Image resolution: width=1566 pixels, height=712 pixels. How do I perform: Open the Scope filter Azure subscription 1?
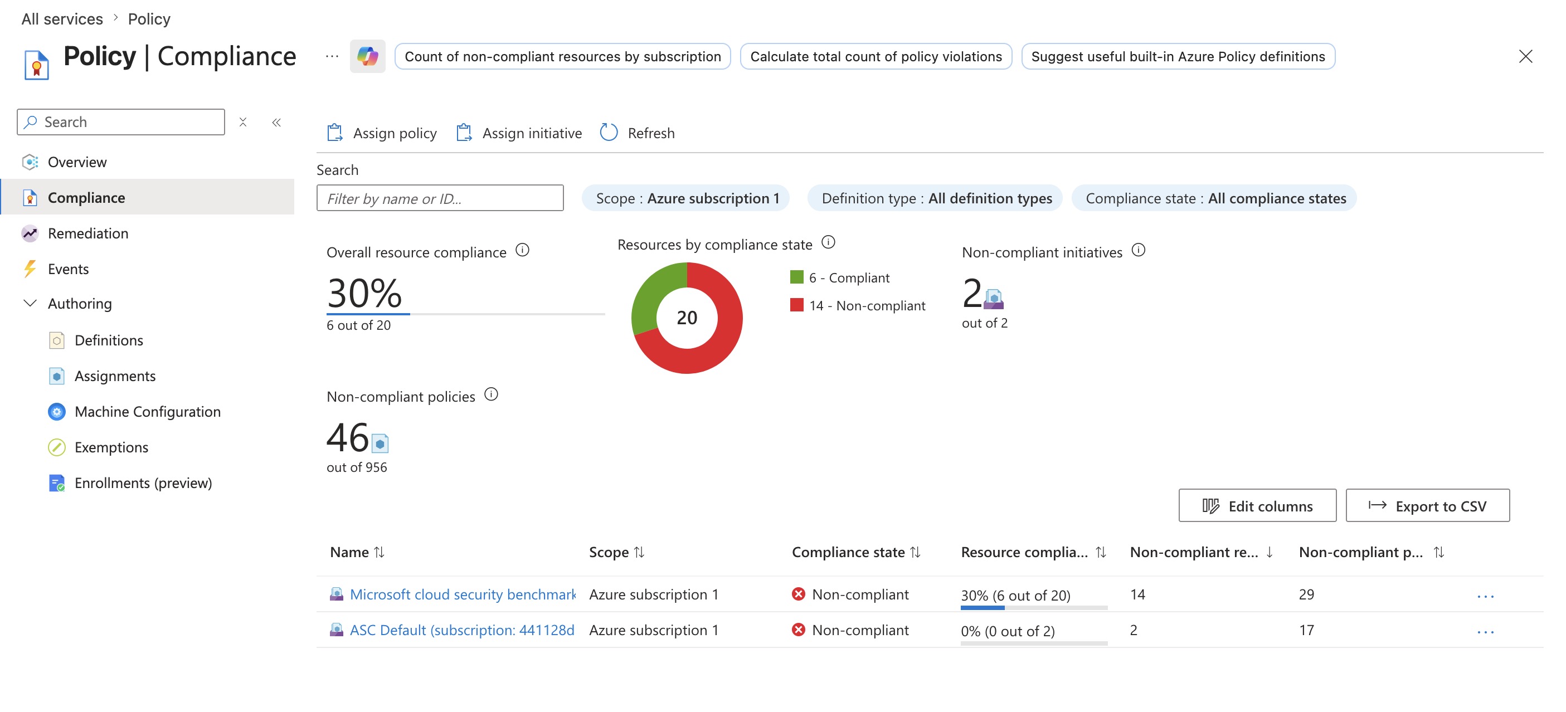click(685, 199)
